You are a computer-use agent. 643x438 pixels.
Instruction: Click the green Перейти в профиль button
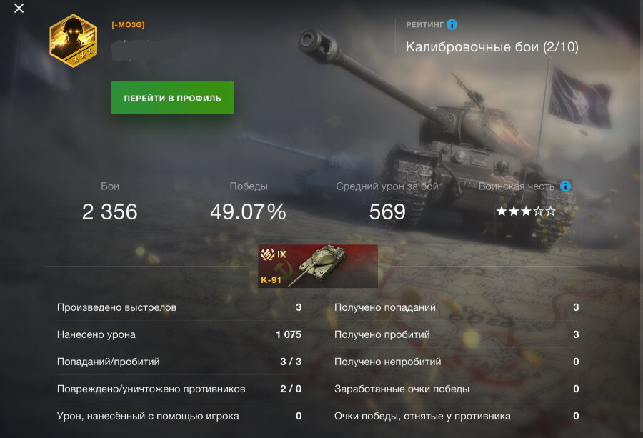(x=172, y=98)
